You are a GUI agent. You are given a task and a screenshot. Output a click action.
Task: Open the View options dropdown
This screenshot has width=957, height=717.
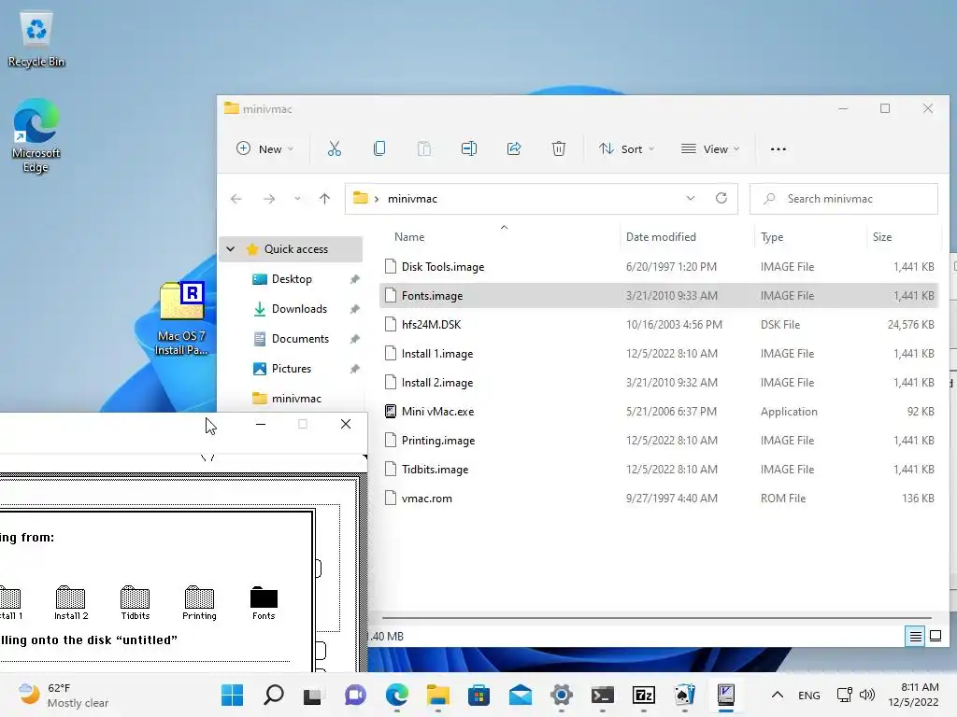(x=710, y=148)
